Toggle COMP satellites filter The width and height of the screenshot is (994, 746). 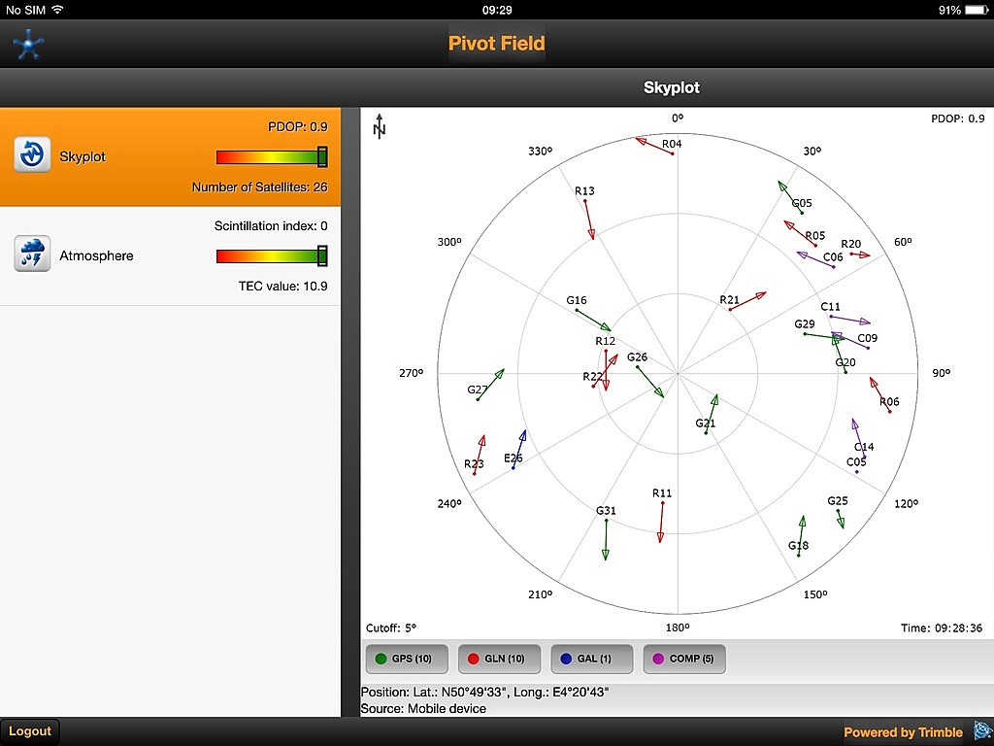point(684,659)
